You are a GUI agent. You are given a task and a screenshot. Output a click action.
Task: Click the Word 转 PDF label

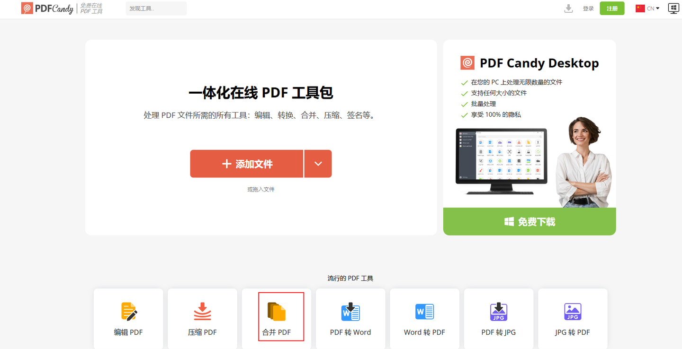(x=424, y=332)
